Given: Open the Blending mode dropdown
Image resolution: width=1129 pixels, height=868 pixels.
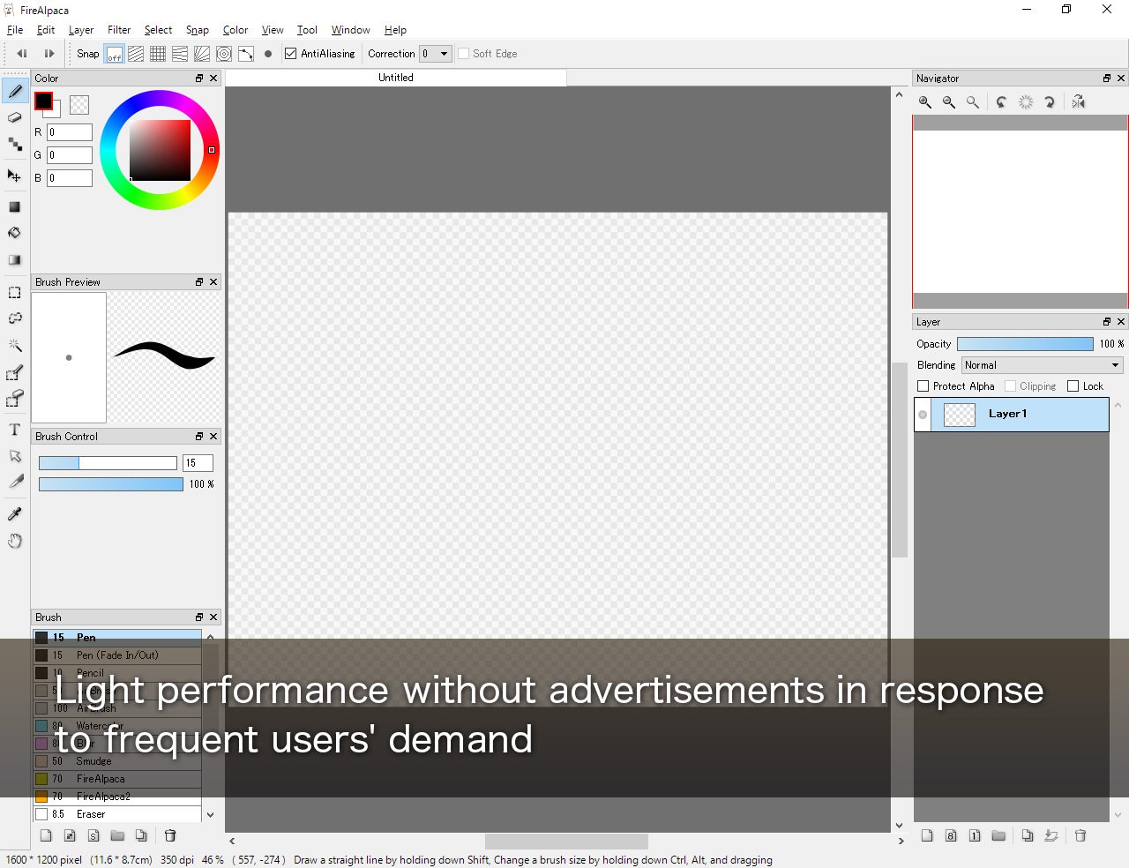Looking at the screenshot, I should pyautogui.click(x=1042, y=365).
